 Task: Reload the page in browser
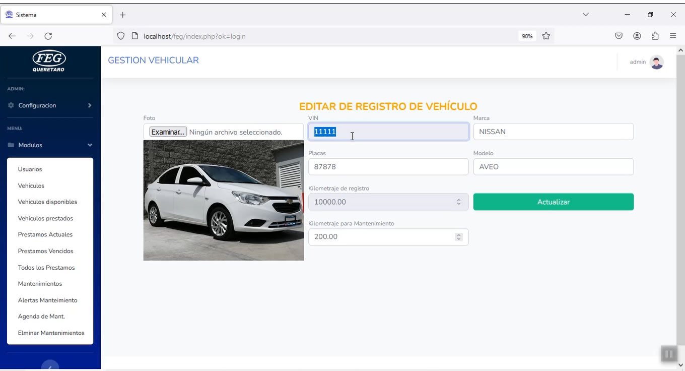point(48,36)
